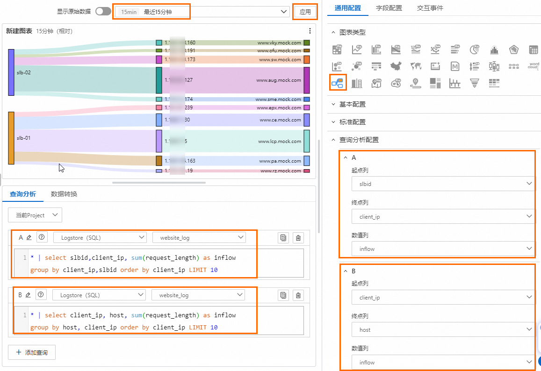The height and width of the screenshot is (371, 541).
Task: Open section A's inflow 数值列 dropdown
Action: point(443,249)
